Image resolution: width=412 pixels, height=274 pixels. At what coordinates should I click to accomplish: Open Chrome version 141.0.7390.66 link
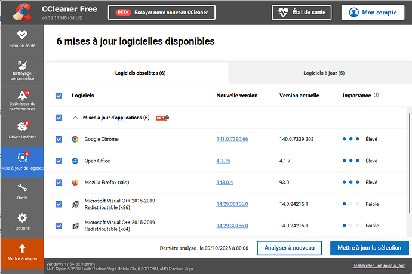(232, 139)
